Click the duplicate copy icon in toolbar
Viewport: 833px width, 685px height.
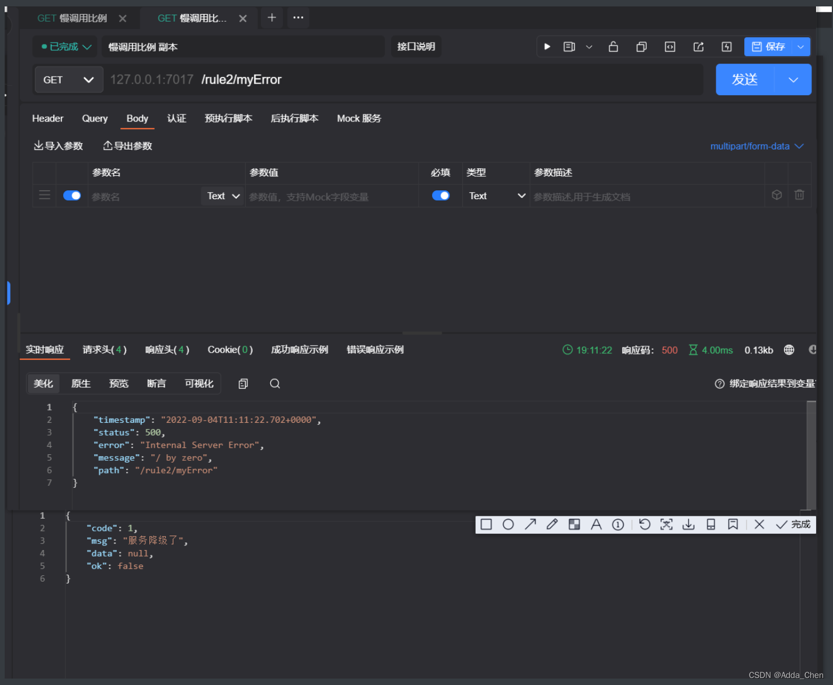point(642,47)
